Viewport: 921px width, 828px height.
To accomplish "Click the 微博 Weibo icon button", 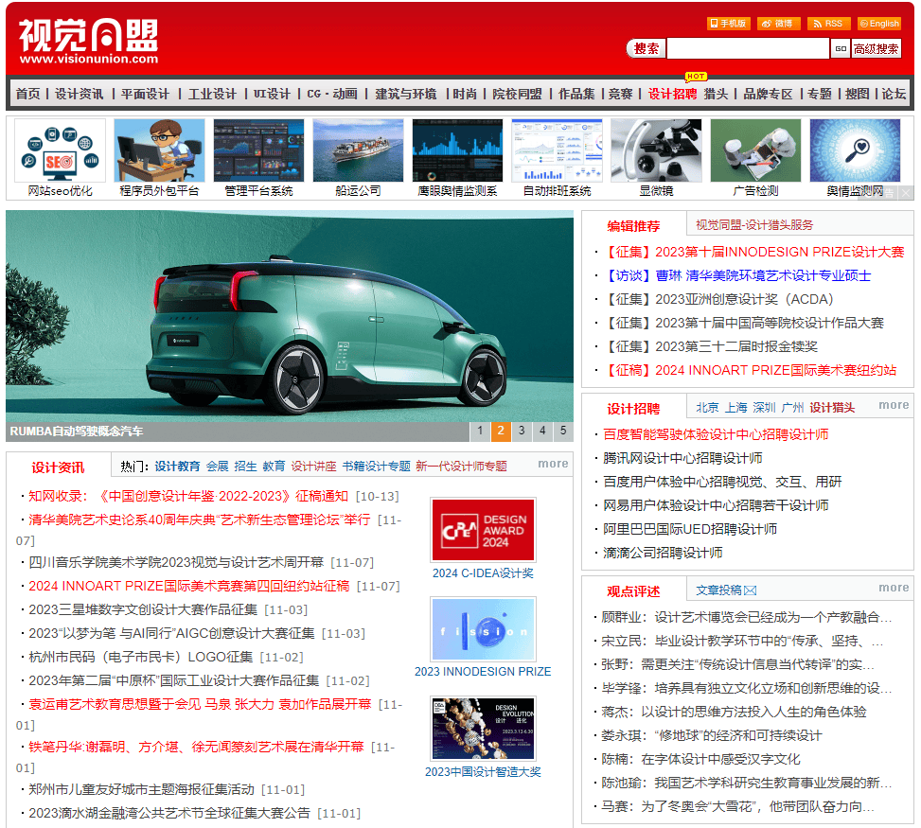I will point(777,24).
